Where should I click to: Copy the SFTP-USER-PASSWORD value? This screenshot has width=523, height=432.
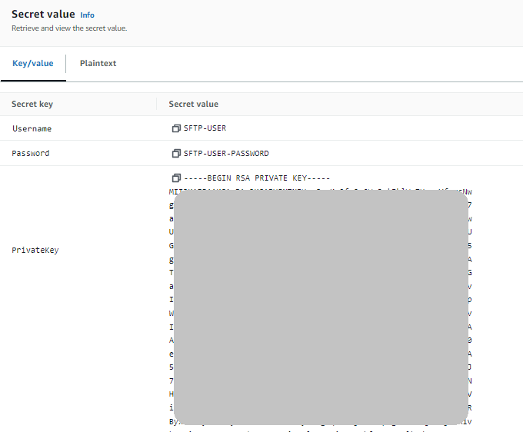click(x=176, y=153)
